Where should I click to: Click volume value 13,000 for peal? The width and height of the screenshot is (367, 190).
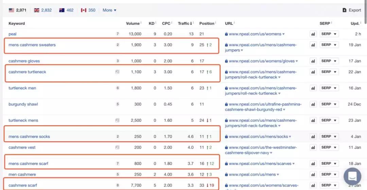pos(135,34)
